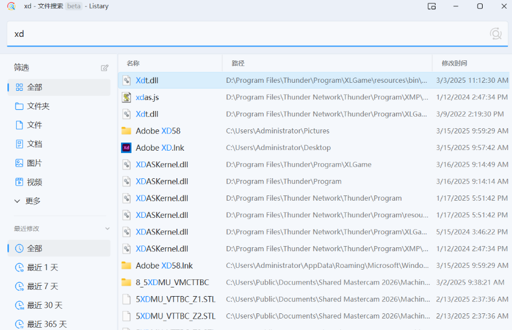This screenshot has height=330, width=512.
Task: Click the 名称 column header
Action: (133, 63)
